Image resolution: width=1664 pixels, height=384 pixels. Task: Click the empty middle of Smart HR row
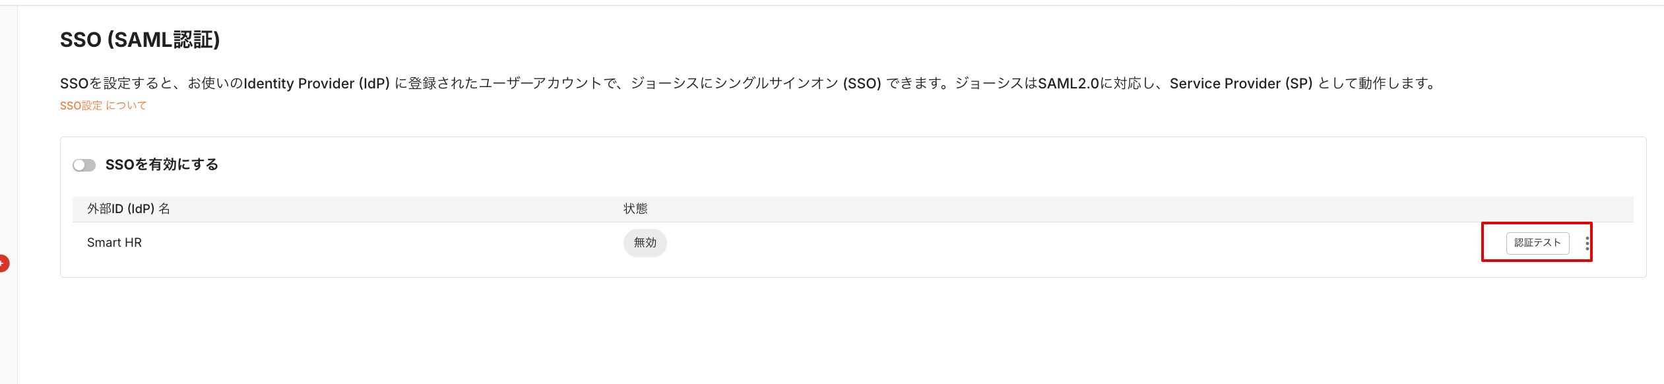(x=1056, y=243)
